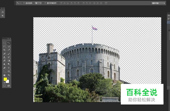This screenshot has height=111, width=170.
Task: Click Distribute Top Edges button
Action: click(84, 3)
